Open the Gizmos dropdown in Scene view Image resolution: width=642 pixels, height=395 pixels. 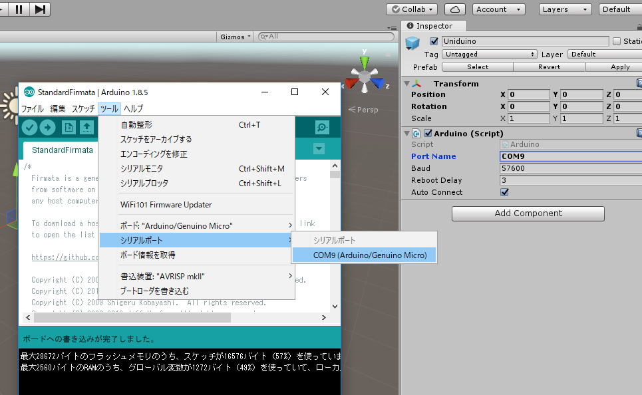235,37
